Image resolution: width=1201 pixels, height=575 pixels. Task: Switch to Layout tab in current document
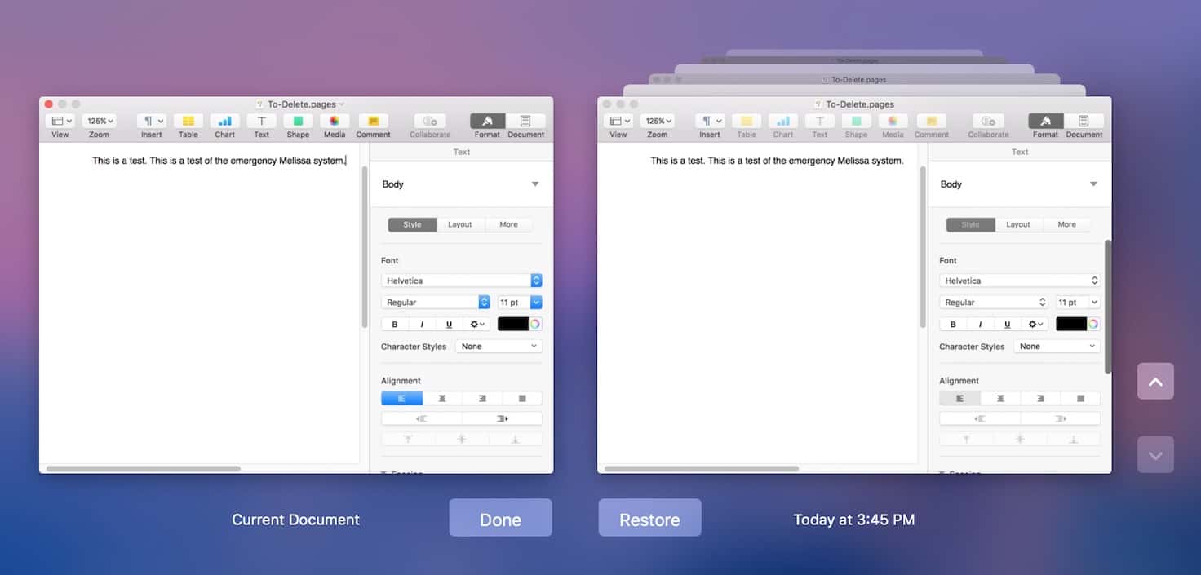[x=460, y=224]
